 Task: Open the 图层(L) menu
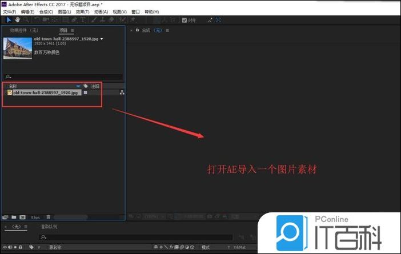64,12
